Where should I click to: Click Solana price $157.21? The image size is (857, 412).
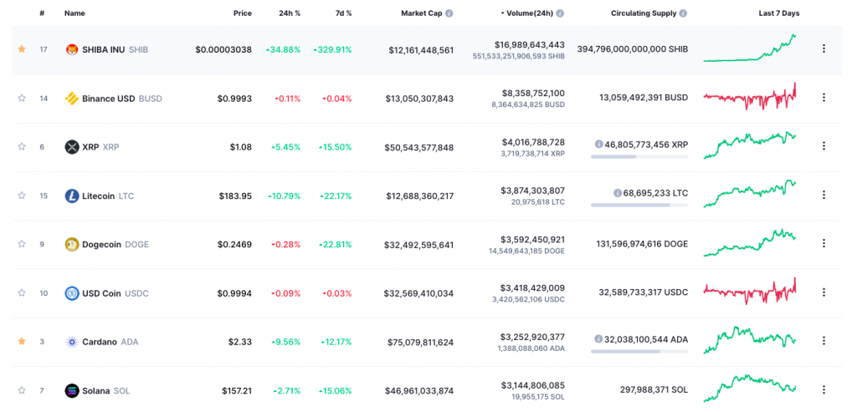click(x=237, y=391)
